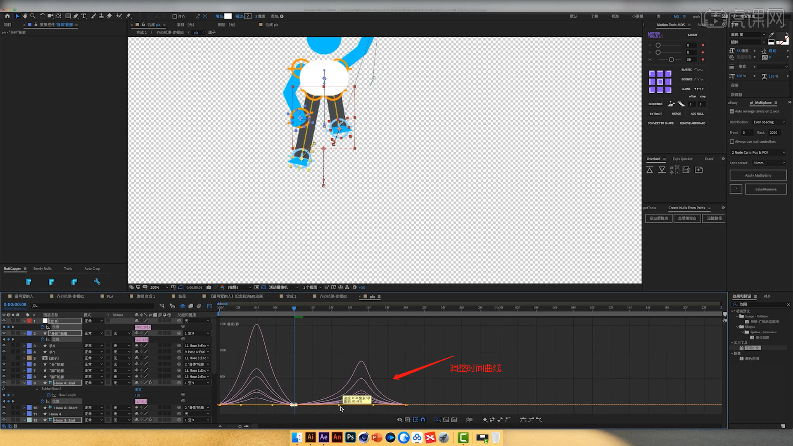Select the Add Null button in Motion Tools
This screenshot has width=793, height=446.
698,113
